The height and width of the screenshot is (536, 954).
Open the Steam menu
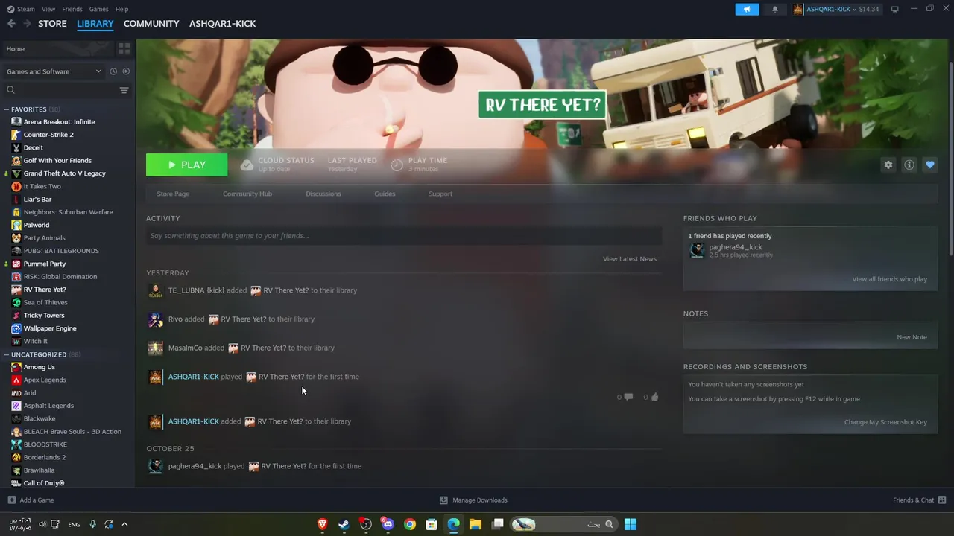21,9
